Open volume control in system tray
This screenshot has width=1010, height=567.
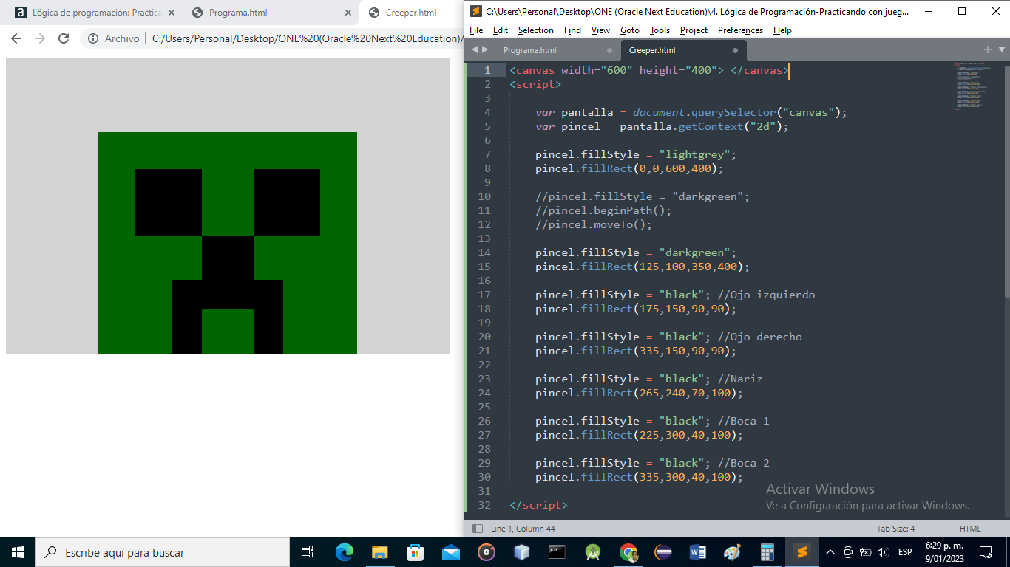coord(883,552)
